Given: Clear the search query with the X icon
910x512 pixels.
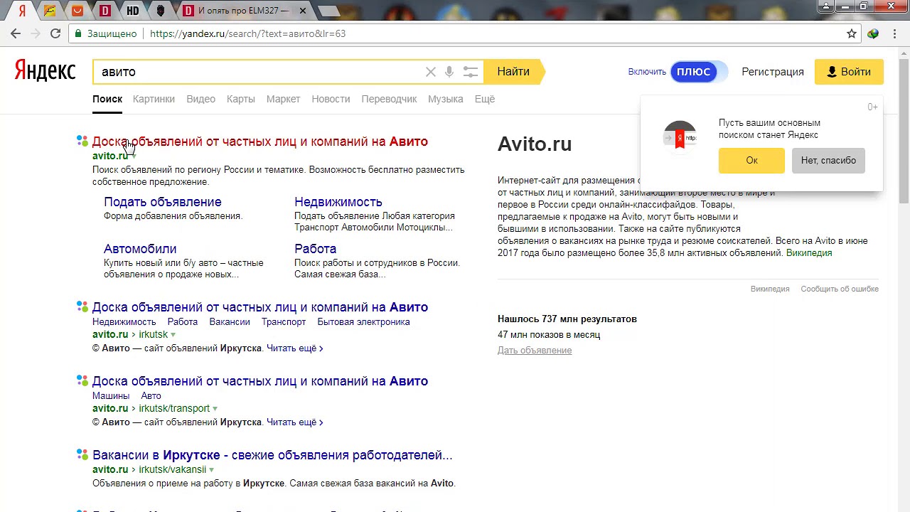Looking at the screenshot, I should (431, 72).
